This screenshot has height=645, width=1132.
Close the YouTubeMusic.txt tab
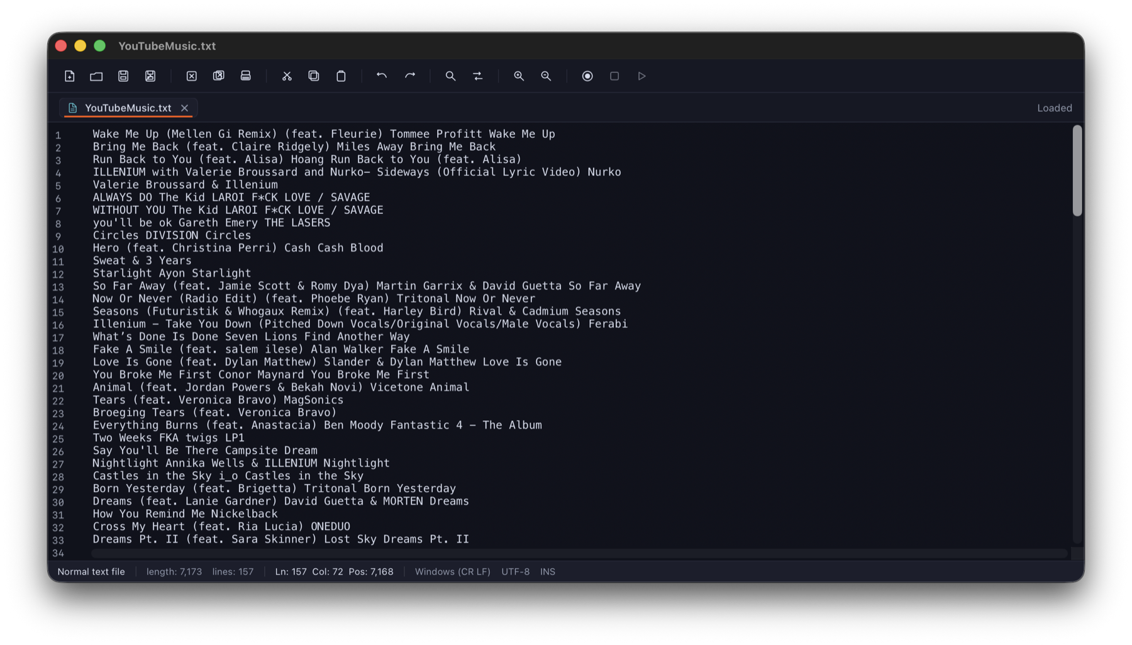[x=184, y=108]
